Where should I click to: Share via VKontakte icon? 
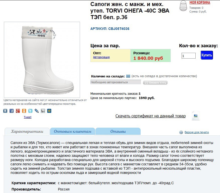5,111
